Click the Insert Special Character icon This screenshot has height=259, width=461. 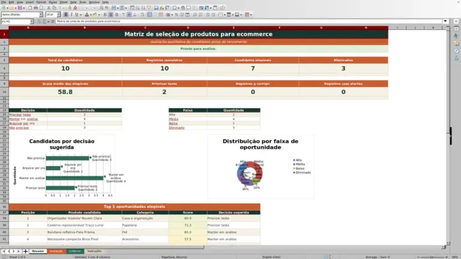pos(175,8)
